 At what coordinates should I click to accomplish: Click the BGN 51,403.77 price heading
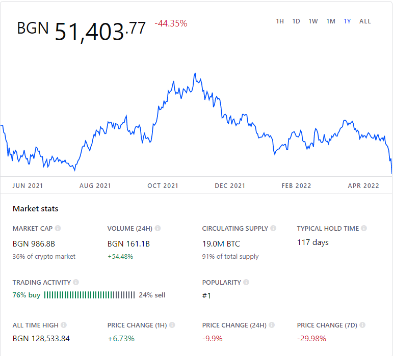click(82, 31)
